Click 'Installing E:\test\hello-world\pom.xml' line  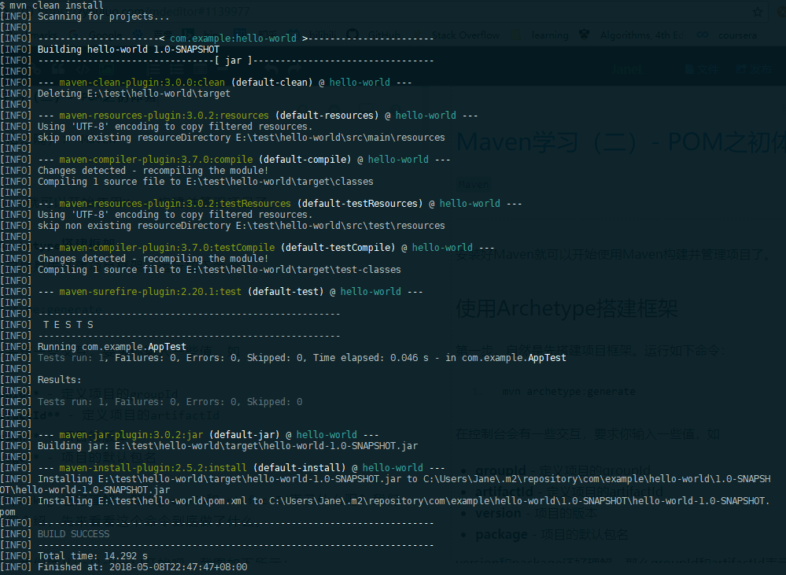pyautogui.click(x=385, y=507)
